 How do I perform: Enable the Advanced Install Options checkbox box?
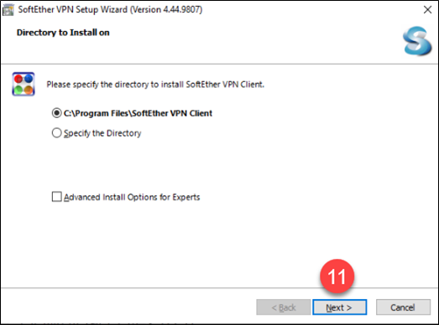(x=56, y=197)
